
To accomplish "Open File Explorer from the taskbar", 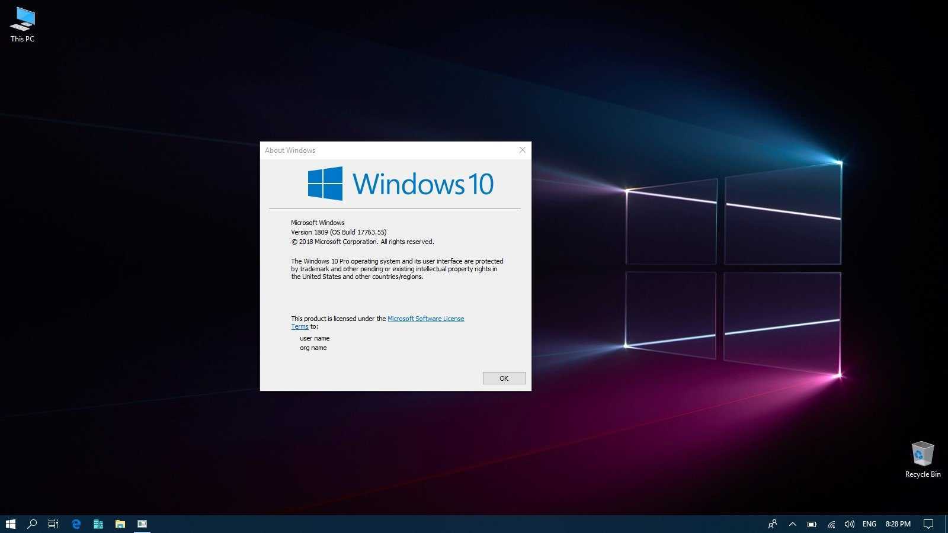I will point(120,524).
